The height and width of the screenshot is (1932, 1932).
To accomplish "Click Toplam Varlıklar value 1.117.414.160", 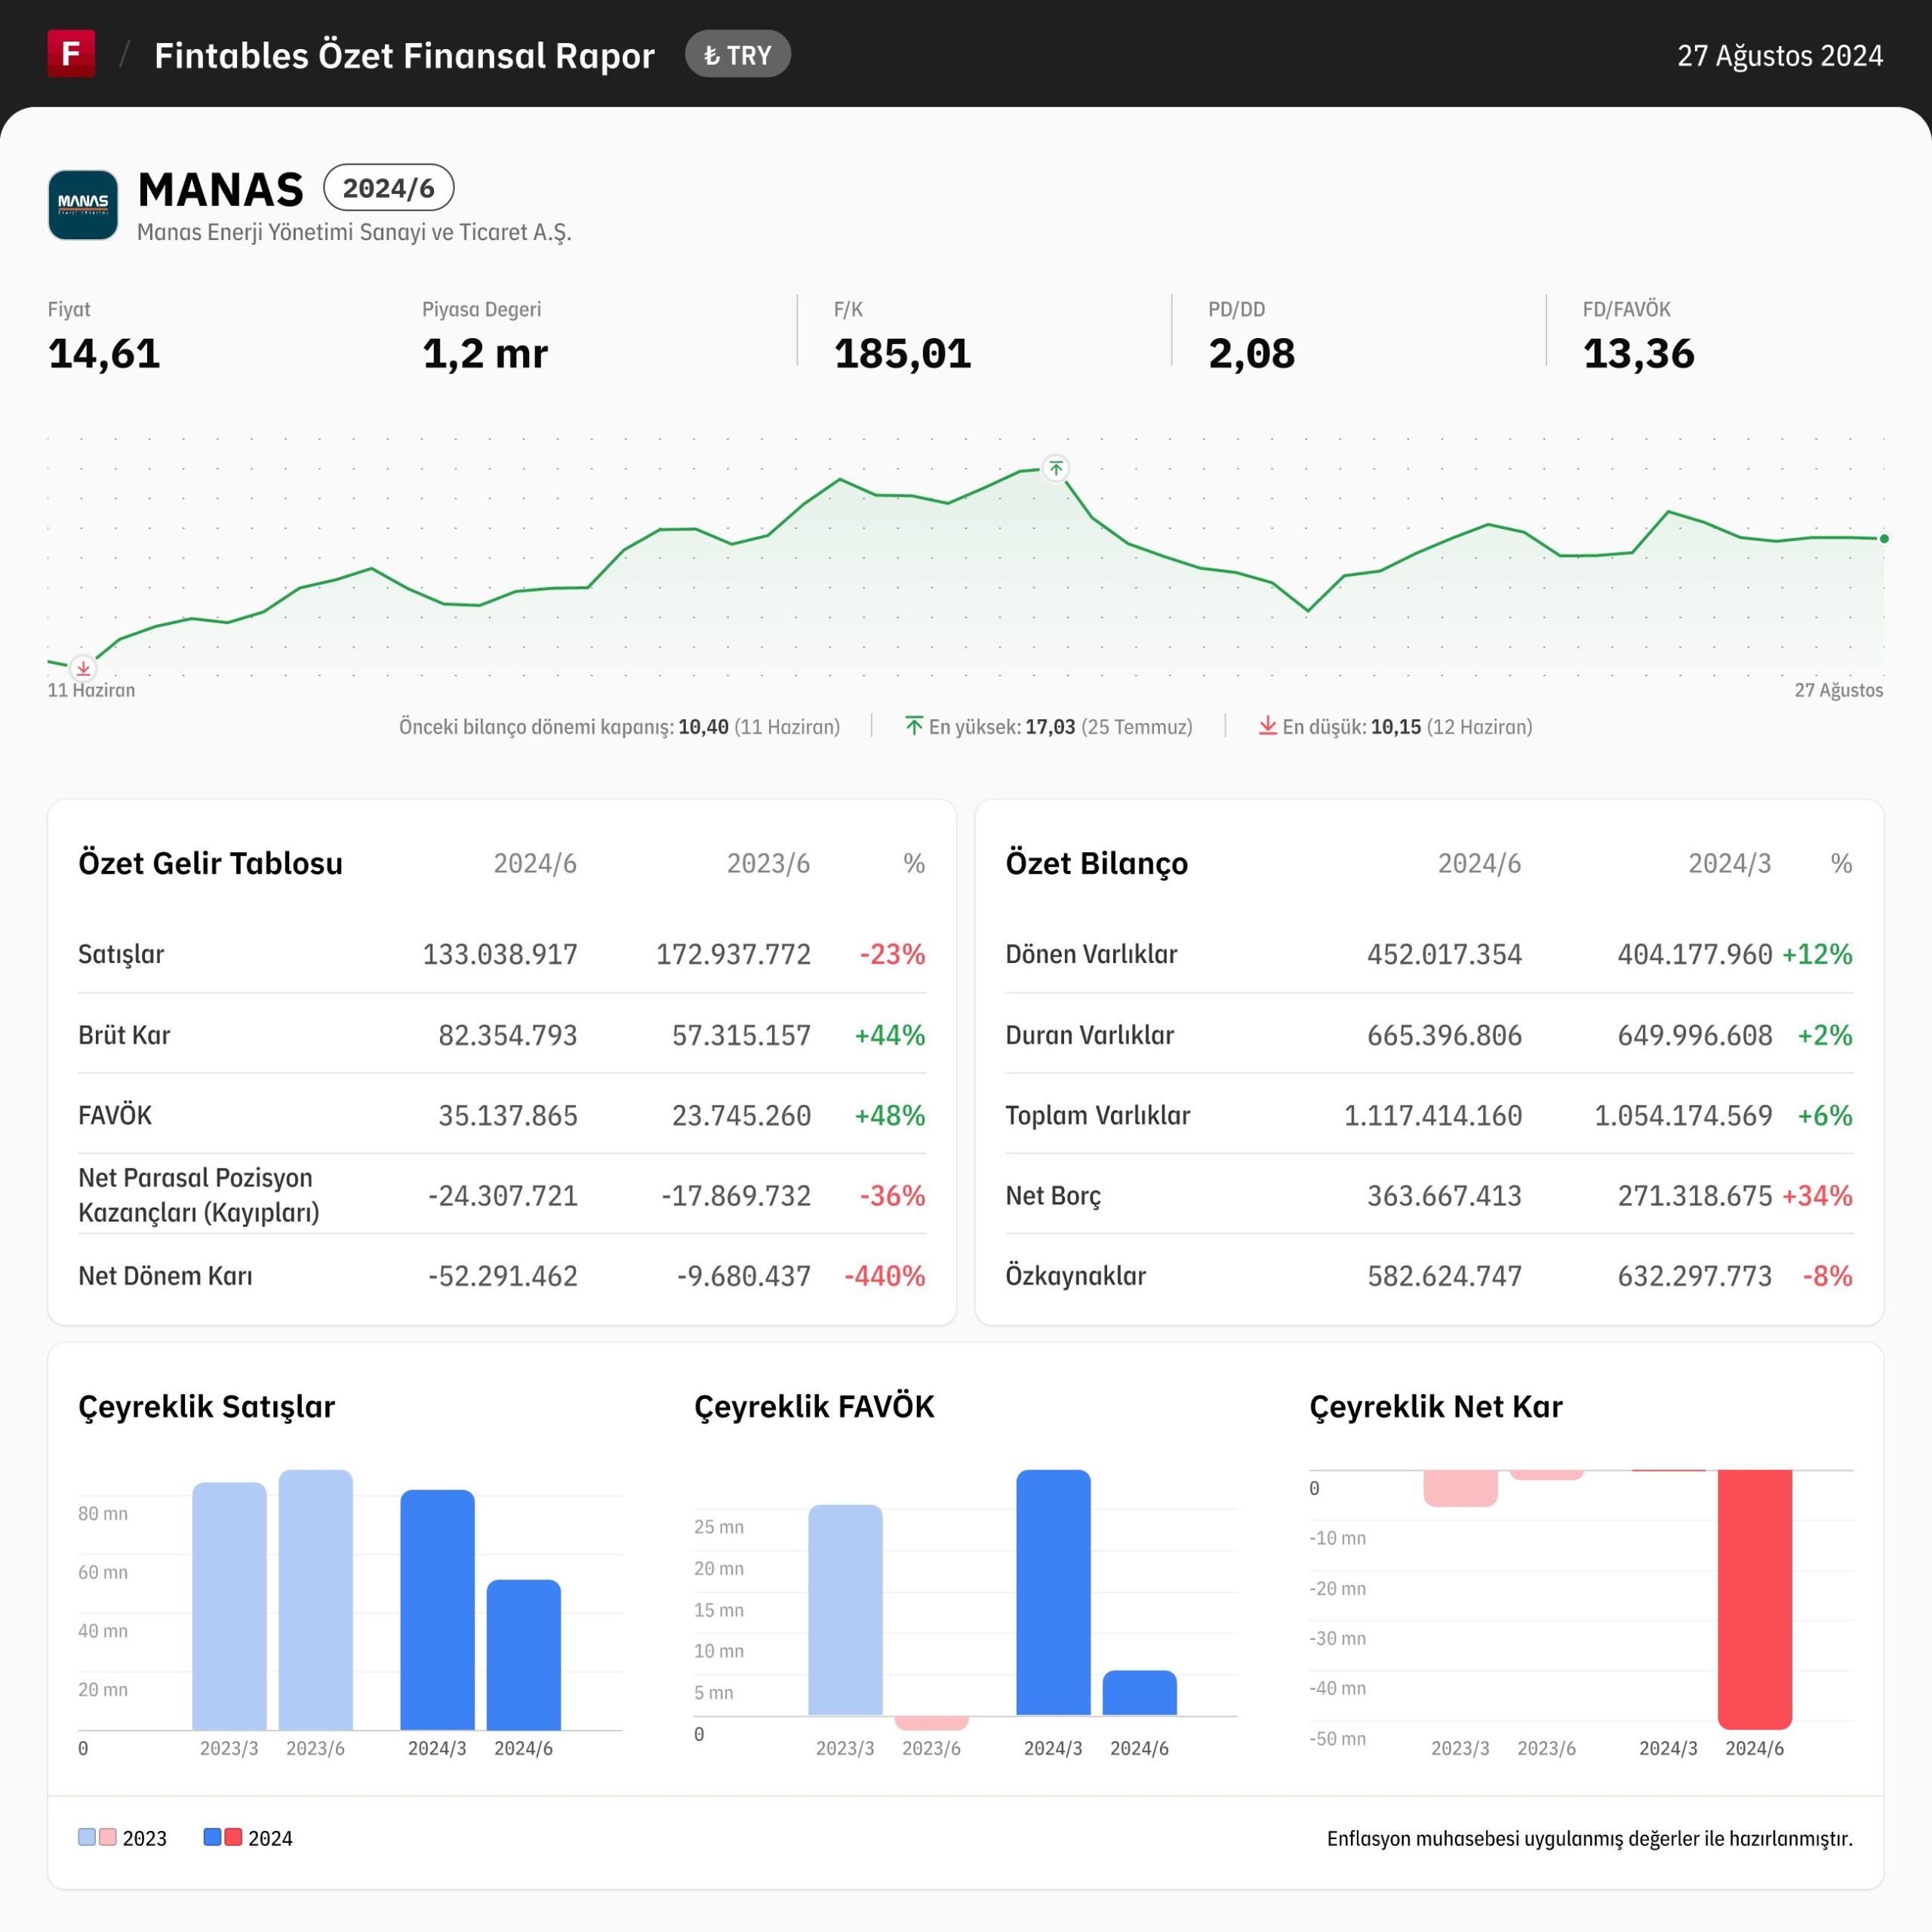I will tap(1433, 1115).
